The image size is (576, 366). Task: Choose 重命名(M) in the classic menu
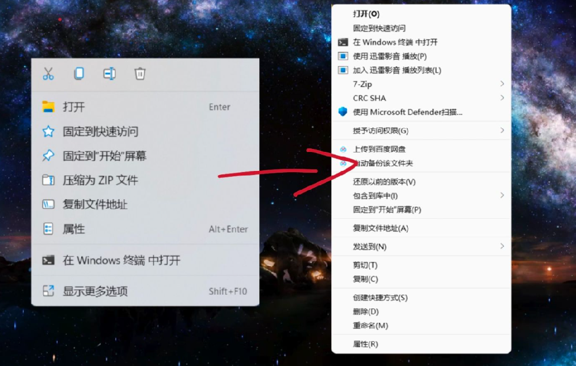click(x=370, y=326)
